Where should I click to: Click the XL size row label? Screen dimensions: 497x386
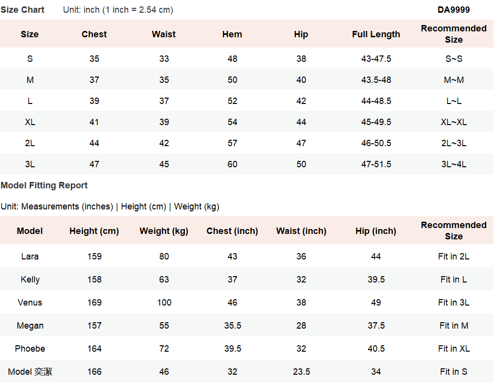(30, 122)
